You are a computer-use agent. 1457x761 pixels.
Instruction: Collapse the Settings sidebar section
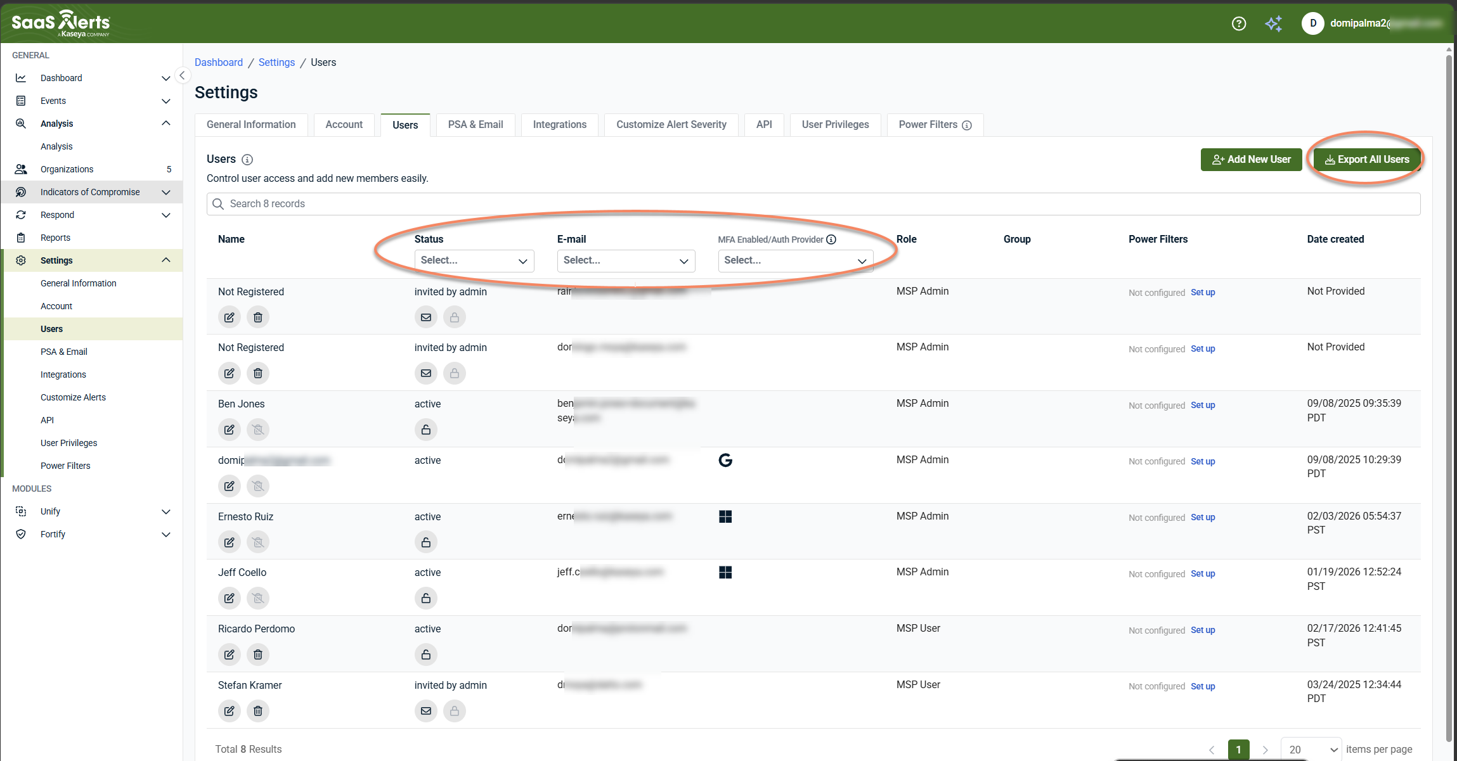(165, 260)
